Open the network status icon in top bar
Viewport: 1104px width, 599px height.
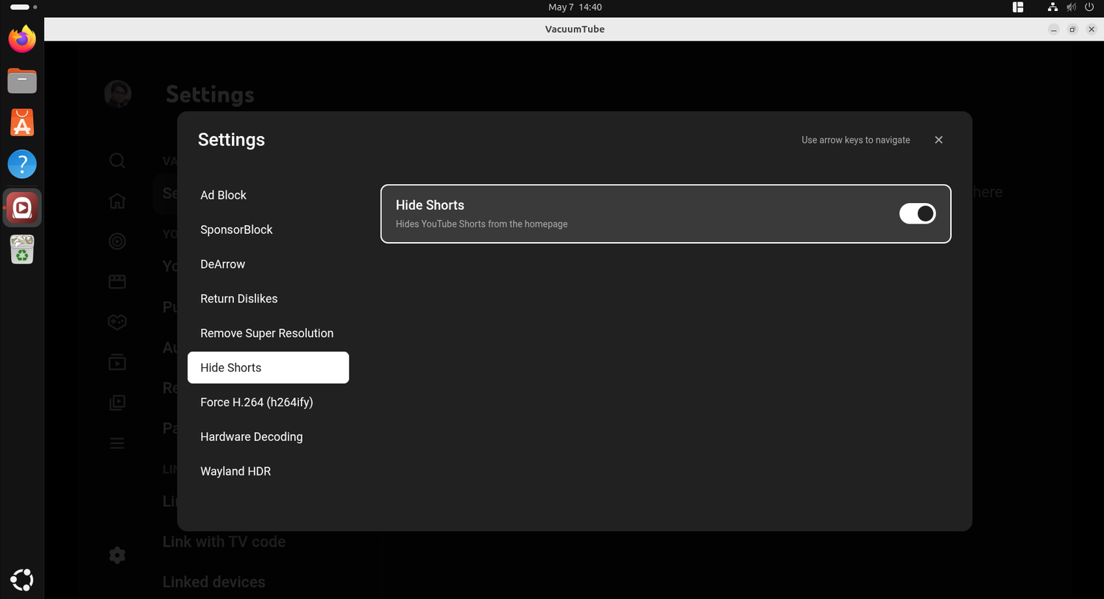pyautogui.click(x=1052, y=7)
